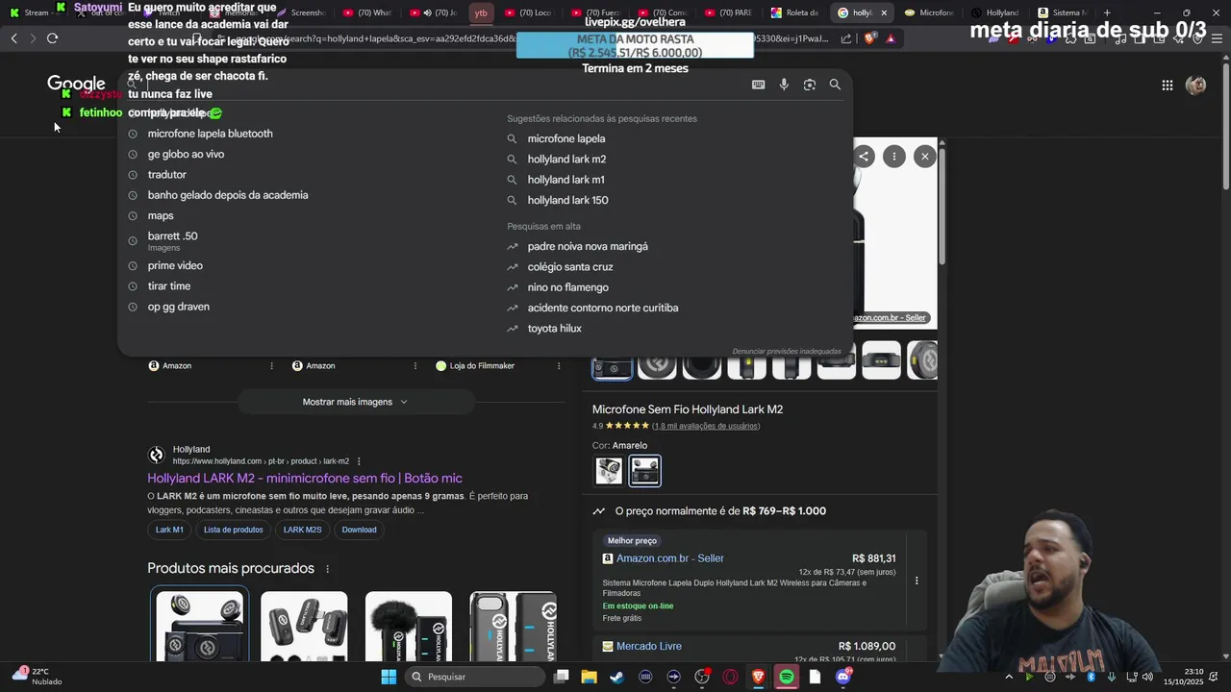The height and width of the screenshot is (692, 1231).
Task: Open the Google apps grid
Action: 1167,86
